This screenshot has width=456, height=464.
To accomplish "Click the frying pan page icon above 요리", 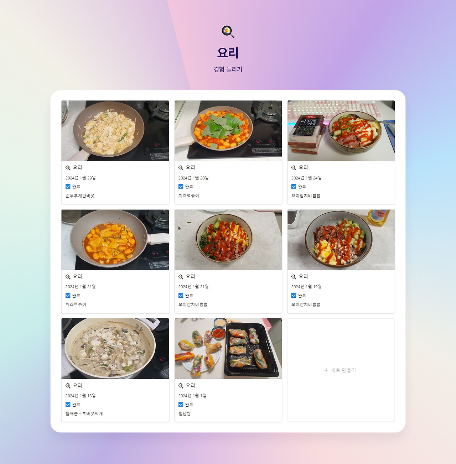I will pyautogui.click(x=228, y=32).
